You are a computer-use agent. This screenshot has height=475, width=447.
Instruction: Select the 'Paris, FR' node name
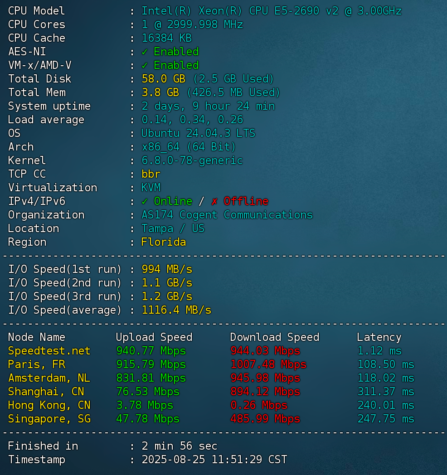(37, 364)
